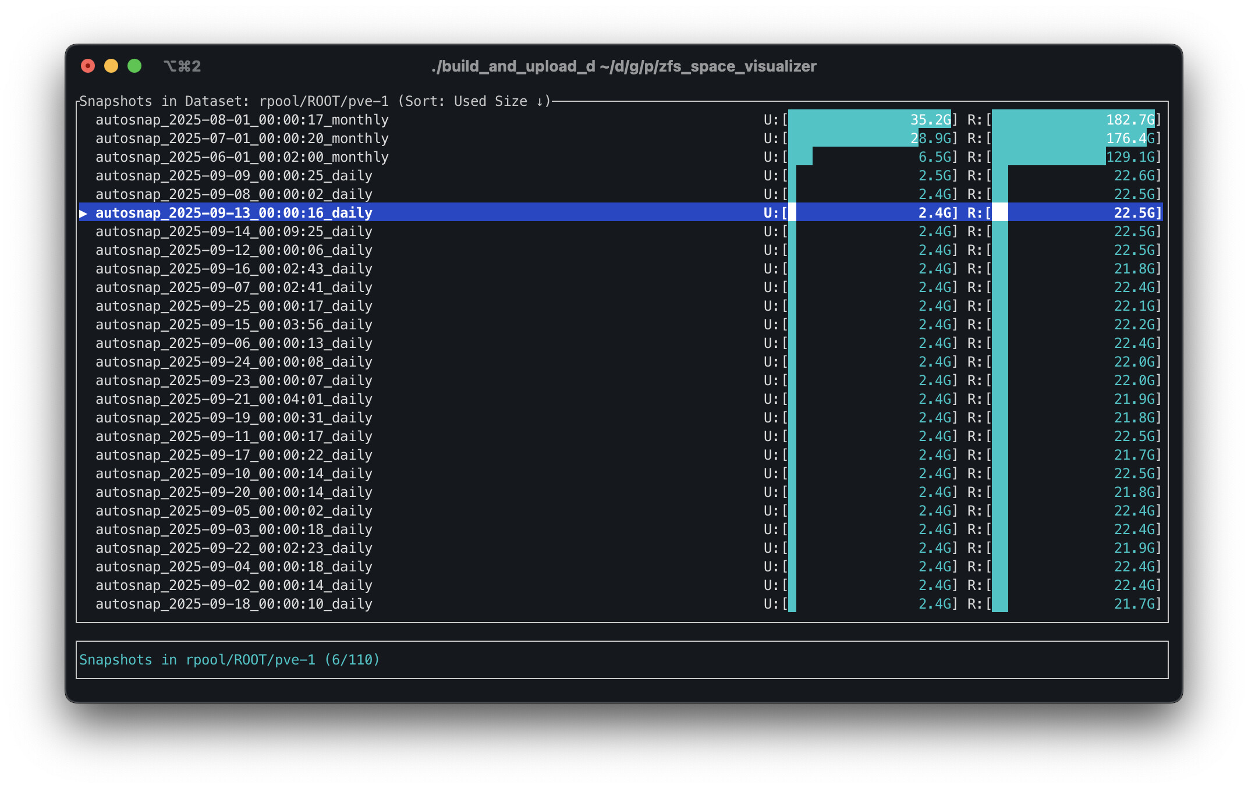Click the 35.2G used size bar

coord(868,120)
